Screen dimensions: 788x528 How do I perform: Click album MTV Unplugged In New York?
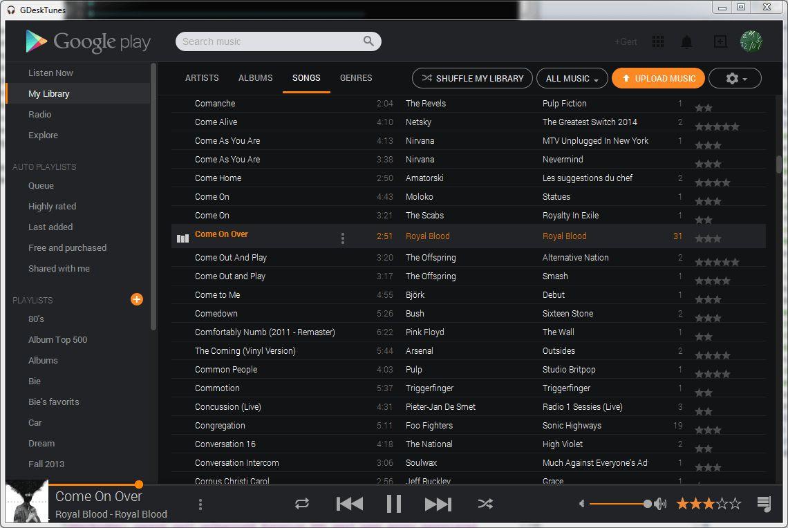coord(596,141)
